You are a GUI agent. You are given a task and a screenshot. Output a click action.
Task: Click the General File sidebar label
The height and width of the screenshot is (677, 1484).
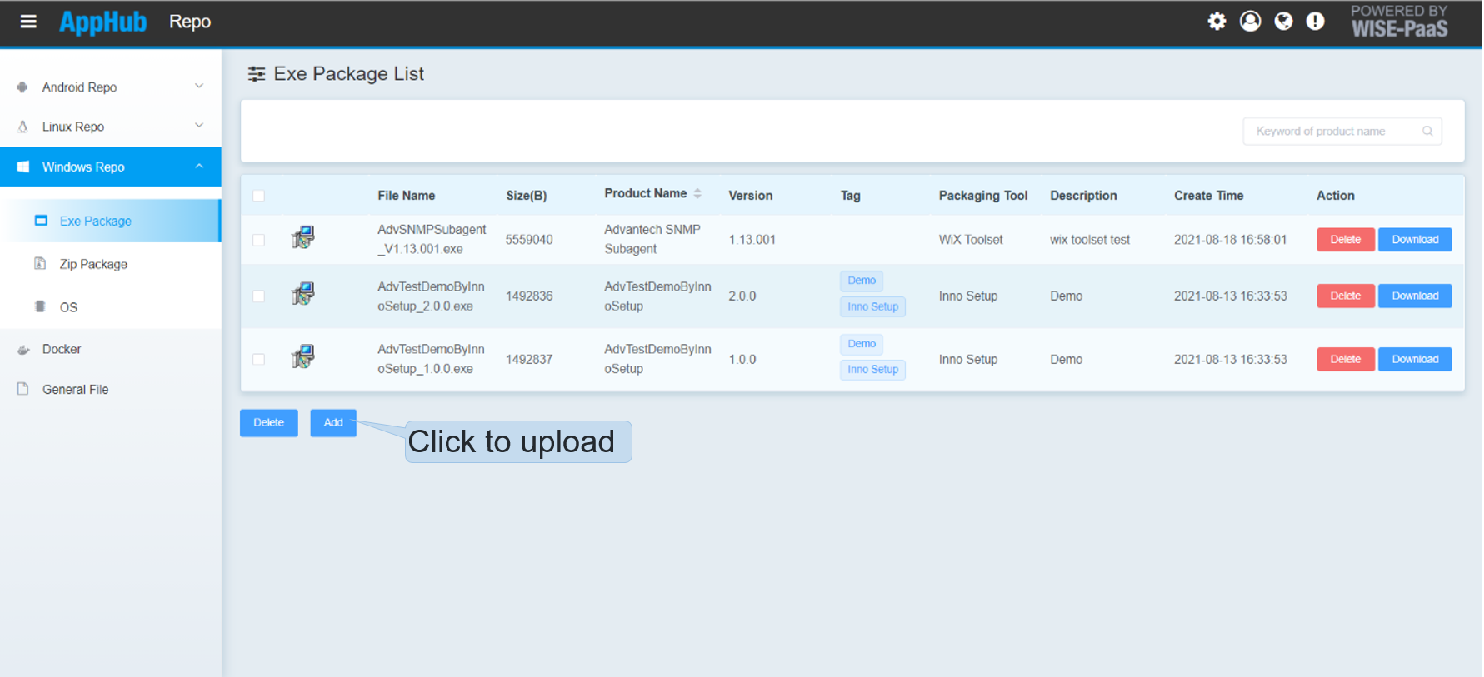point(75,390)
